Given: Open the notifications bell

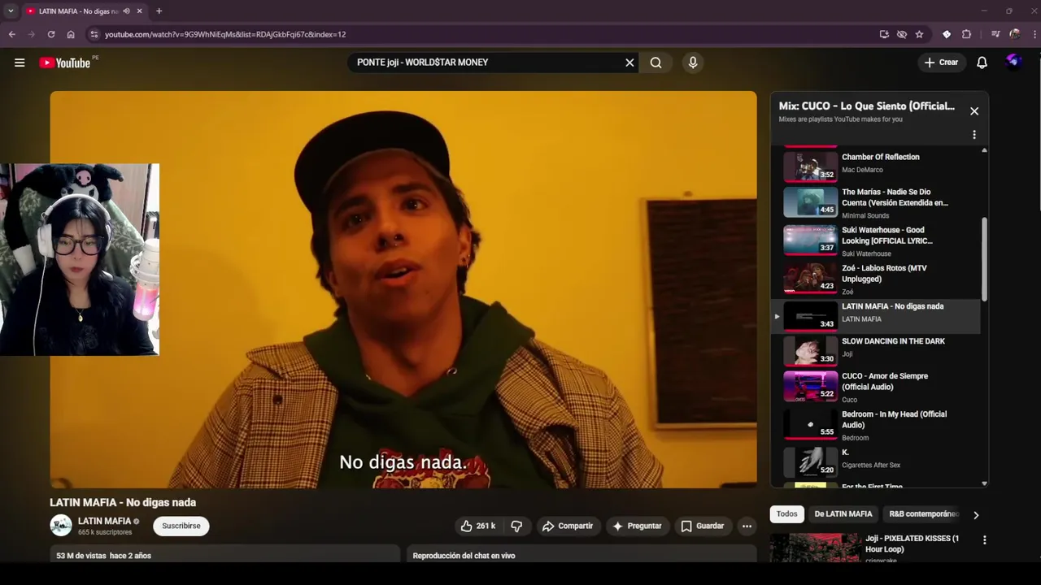Looking at the screenshot, I should [982, 63].
